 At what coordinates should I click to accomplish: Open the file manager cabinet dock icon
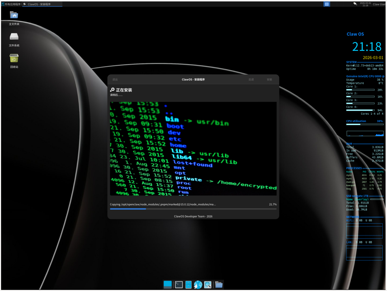[188, 285]
